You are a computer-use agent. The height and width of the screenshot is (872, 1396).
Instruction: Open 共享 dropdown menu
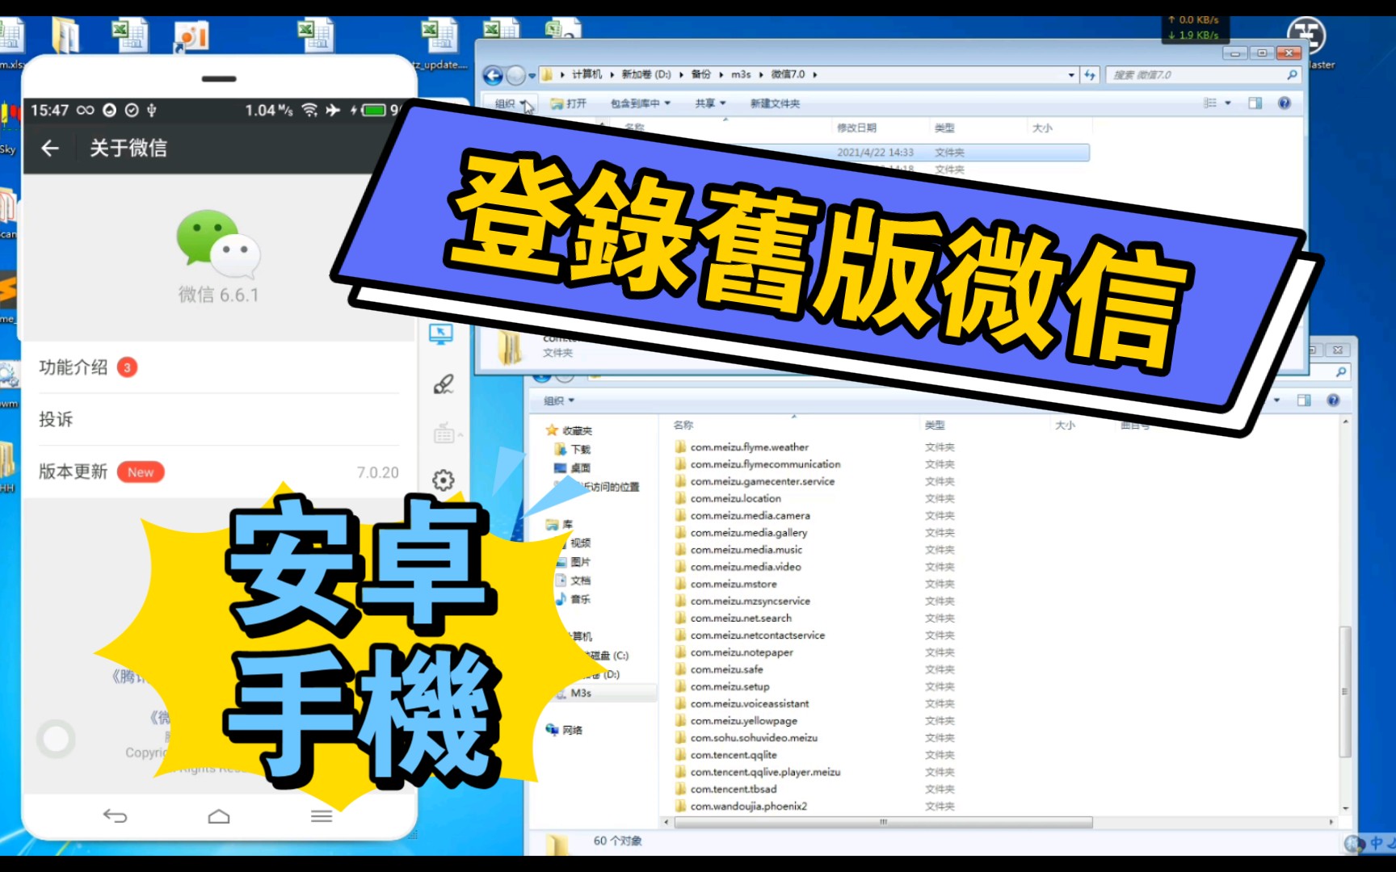(x=711, y=103)
